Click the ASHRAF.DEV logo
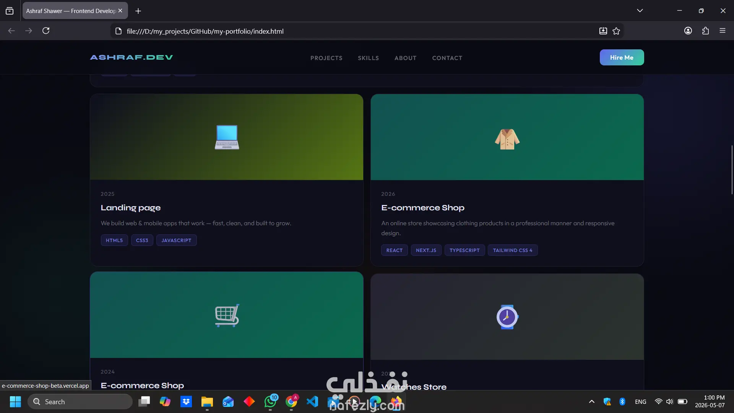This screenshot has height=413, width=734. (x=132, y=57)
